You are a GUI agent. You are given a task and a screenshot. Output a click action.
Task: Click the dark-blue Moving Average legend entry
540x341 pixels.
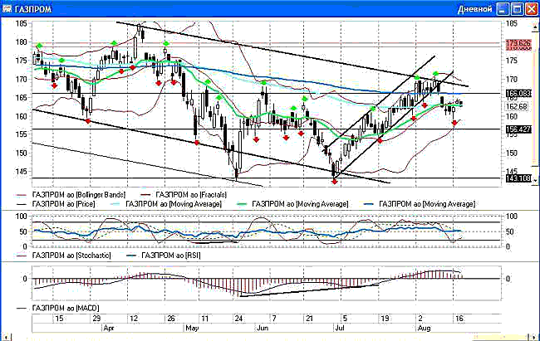420,204
